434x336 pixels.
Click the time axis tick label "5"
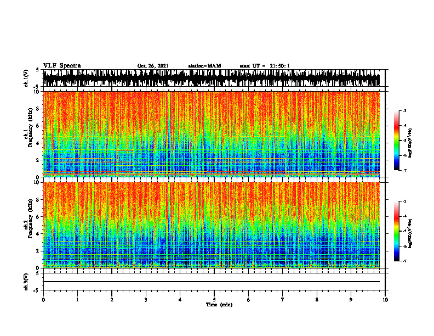214,300
